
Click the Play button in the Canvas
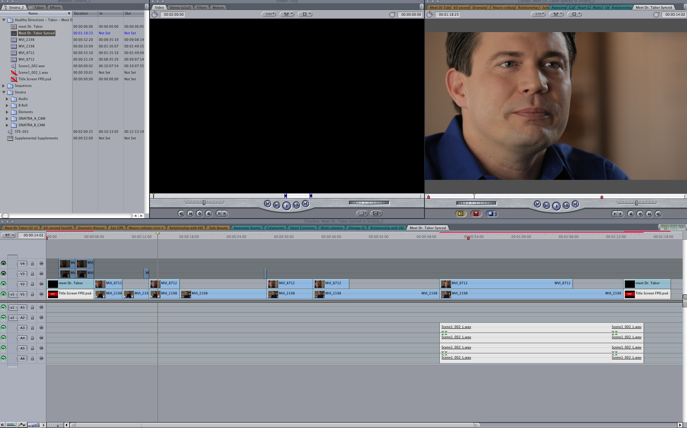coord(556,206)
